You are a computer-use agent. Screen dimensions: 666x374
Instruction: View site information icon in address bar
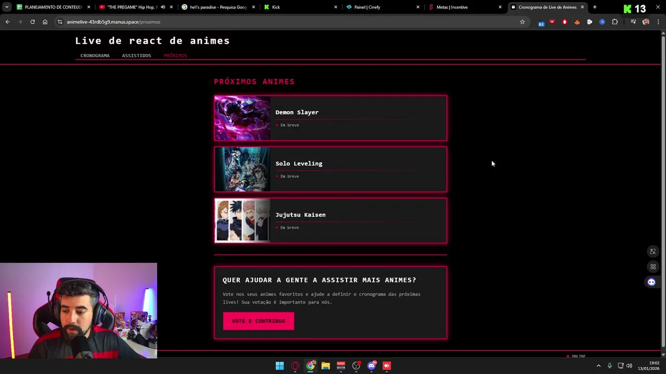[x=60, y=22]
